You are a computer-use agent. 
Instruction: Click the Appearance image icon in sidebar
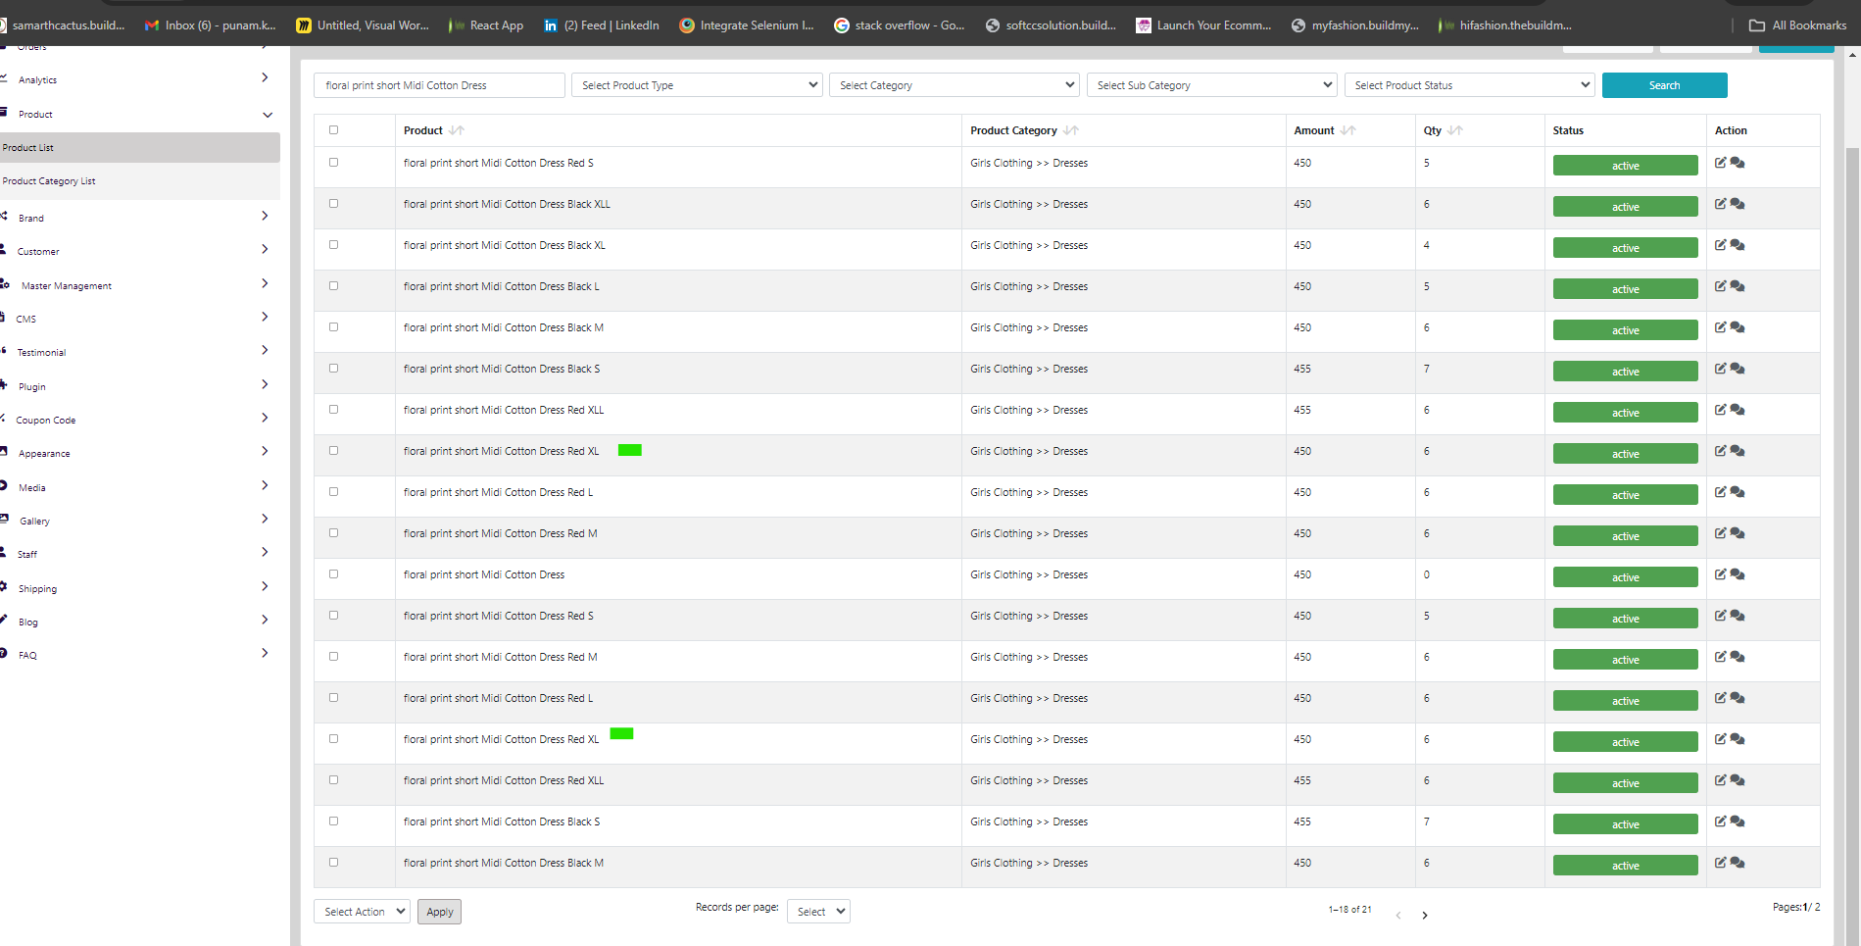[4, 451]
